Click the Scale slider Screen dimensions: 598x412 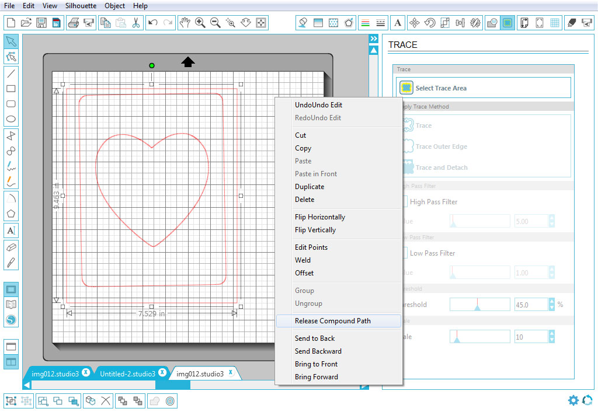click(480, 337)
